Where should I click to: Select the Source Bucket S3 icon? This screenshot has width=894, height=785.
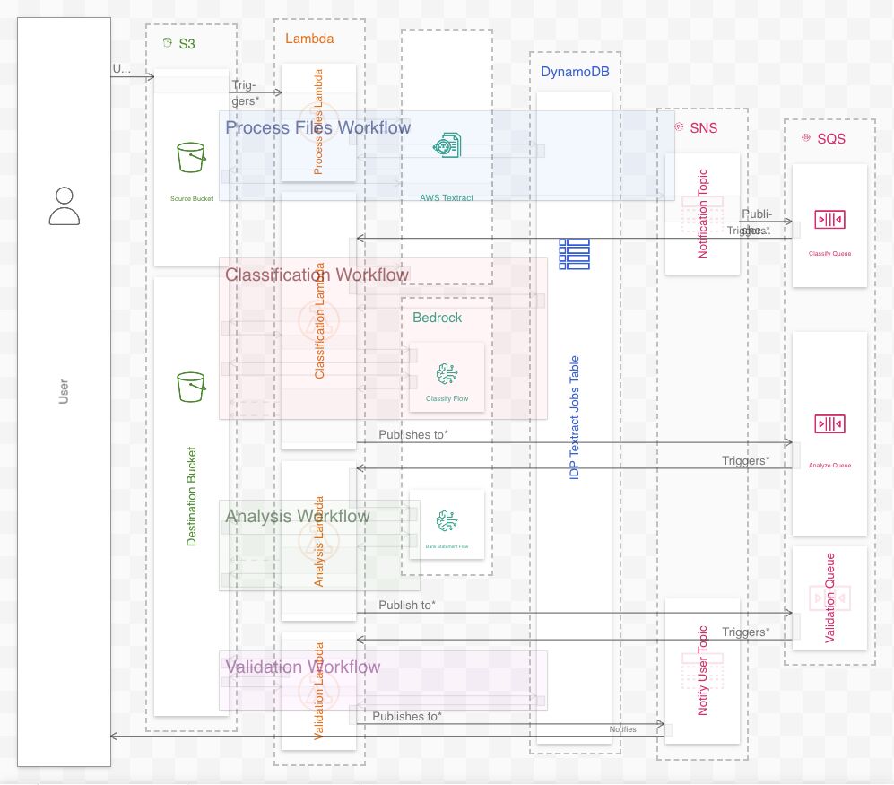[191, 158]
